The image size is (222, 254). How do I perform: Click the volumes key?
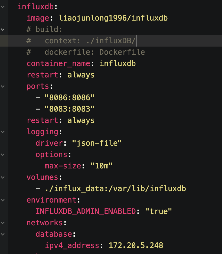[43, 177]
